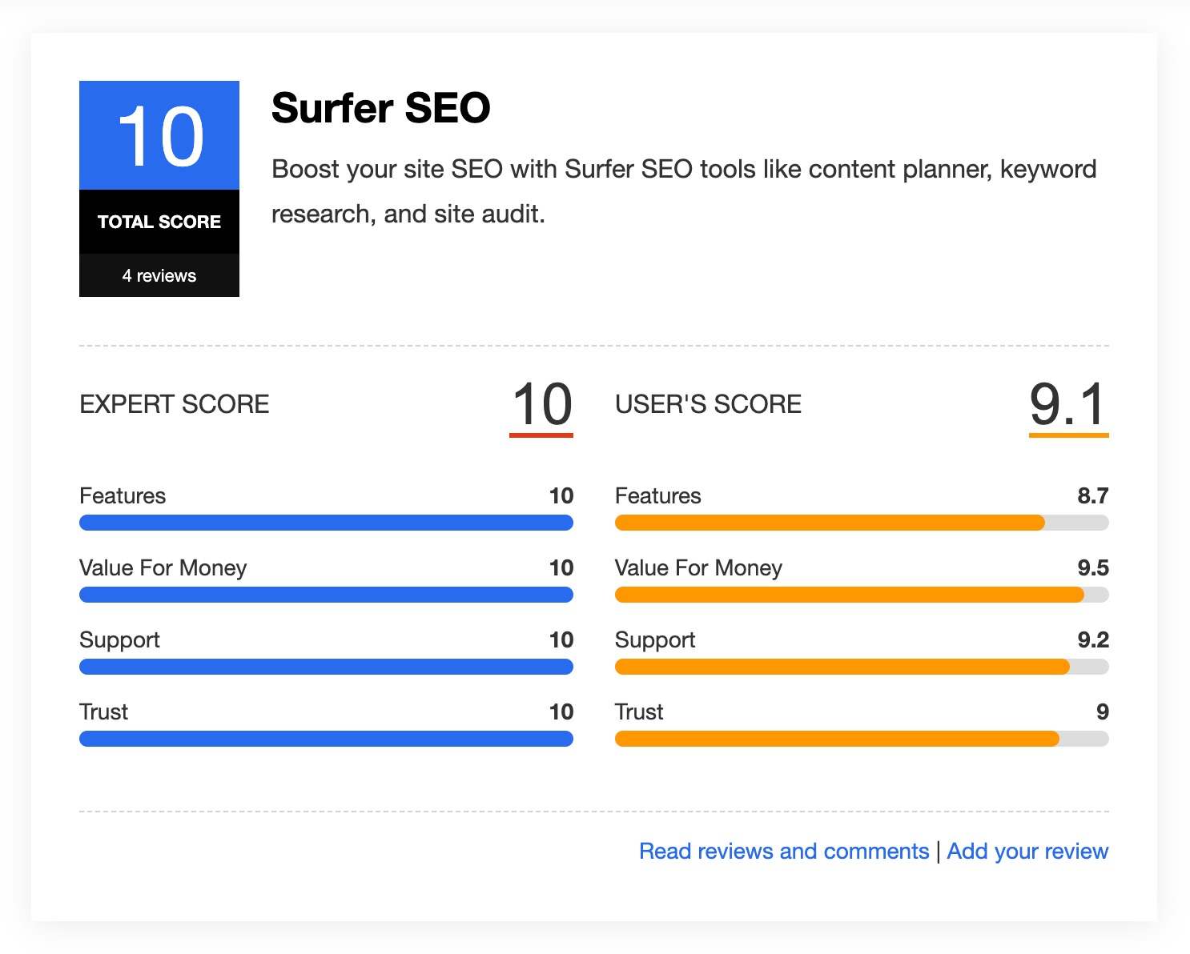
Task: Click the large user's score 9.1
Action: [x=1068, y=404]
